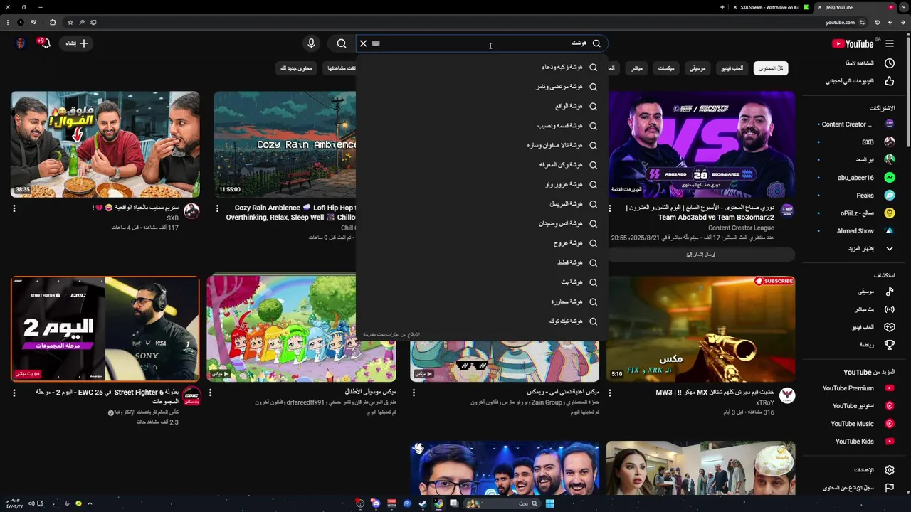This screenshot has height=512, width=911.
Task: Select suggestion هوشة قسمه ونصيب
Action: click(483, 126)
